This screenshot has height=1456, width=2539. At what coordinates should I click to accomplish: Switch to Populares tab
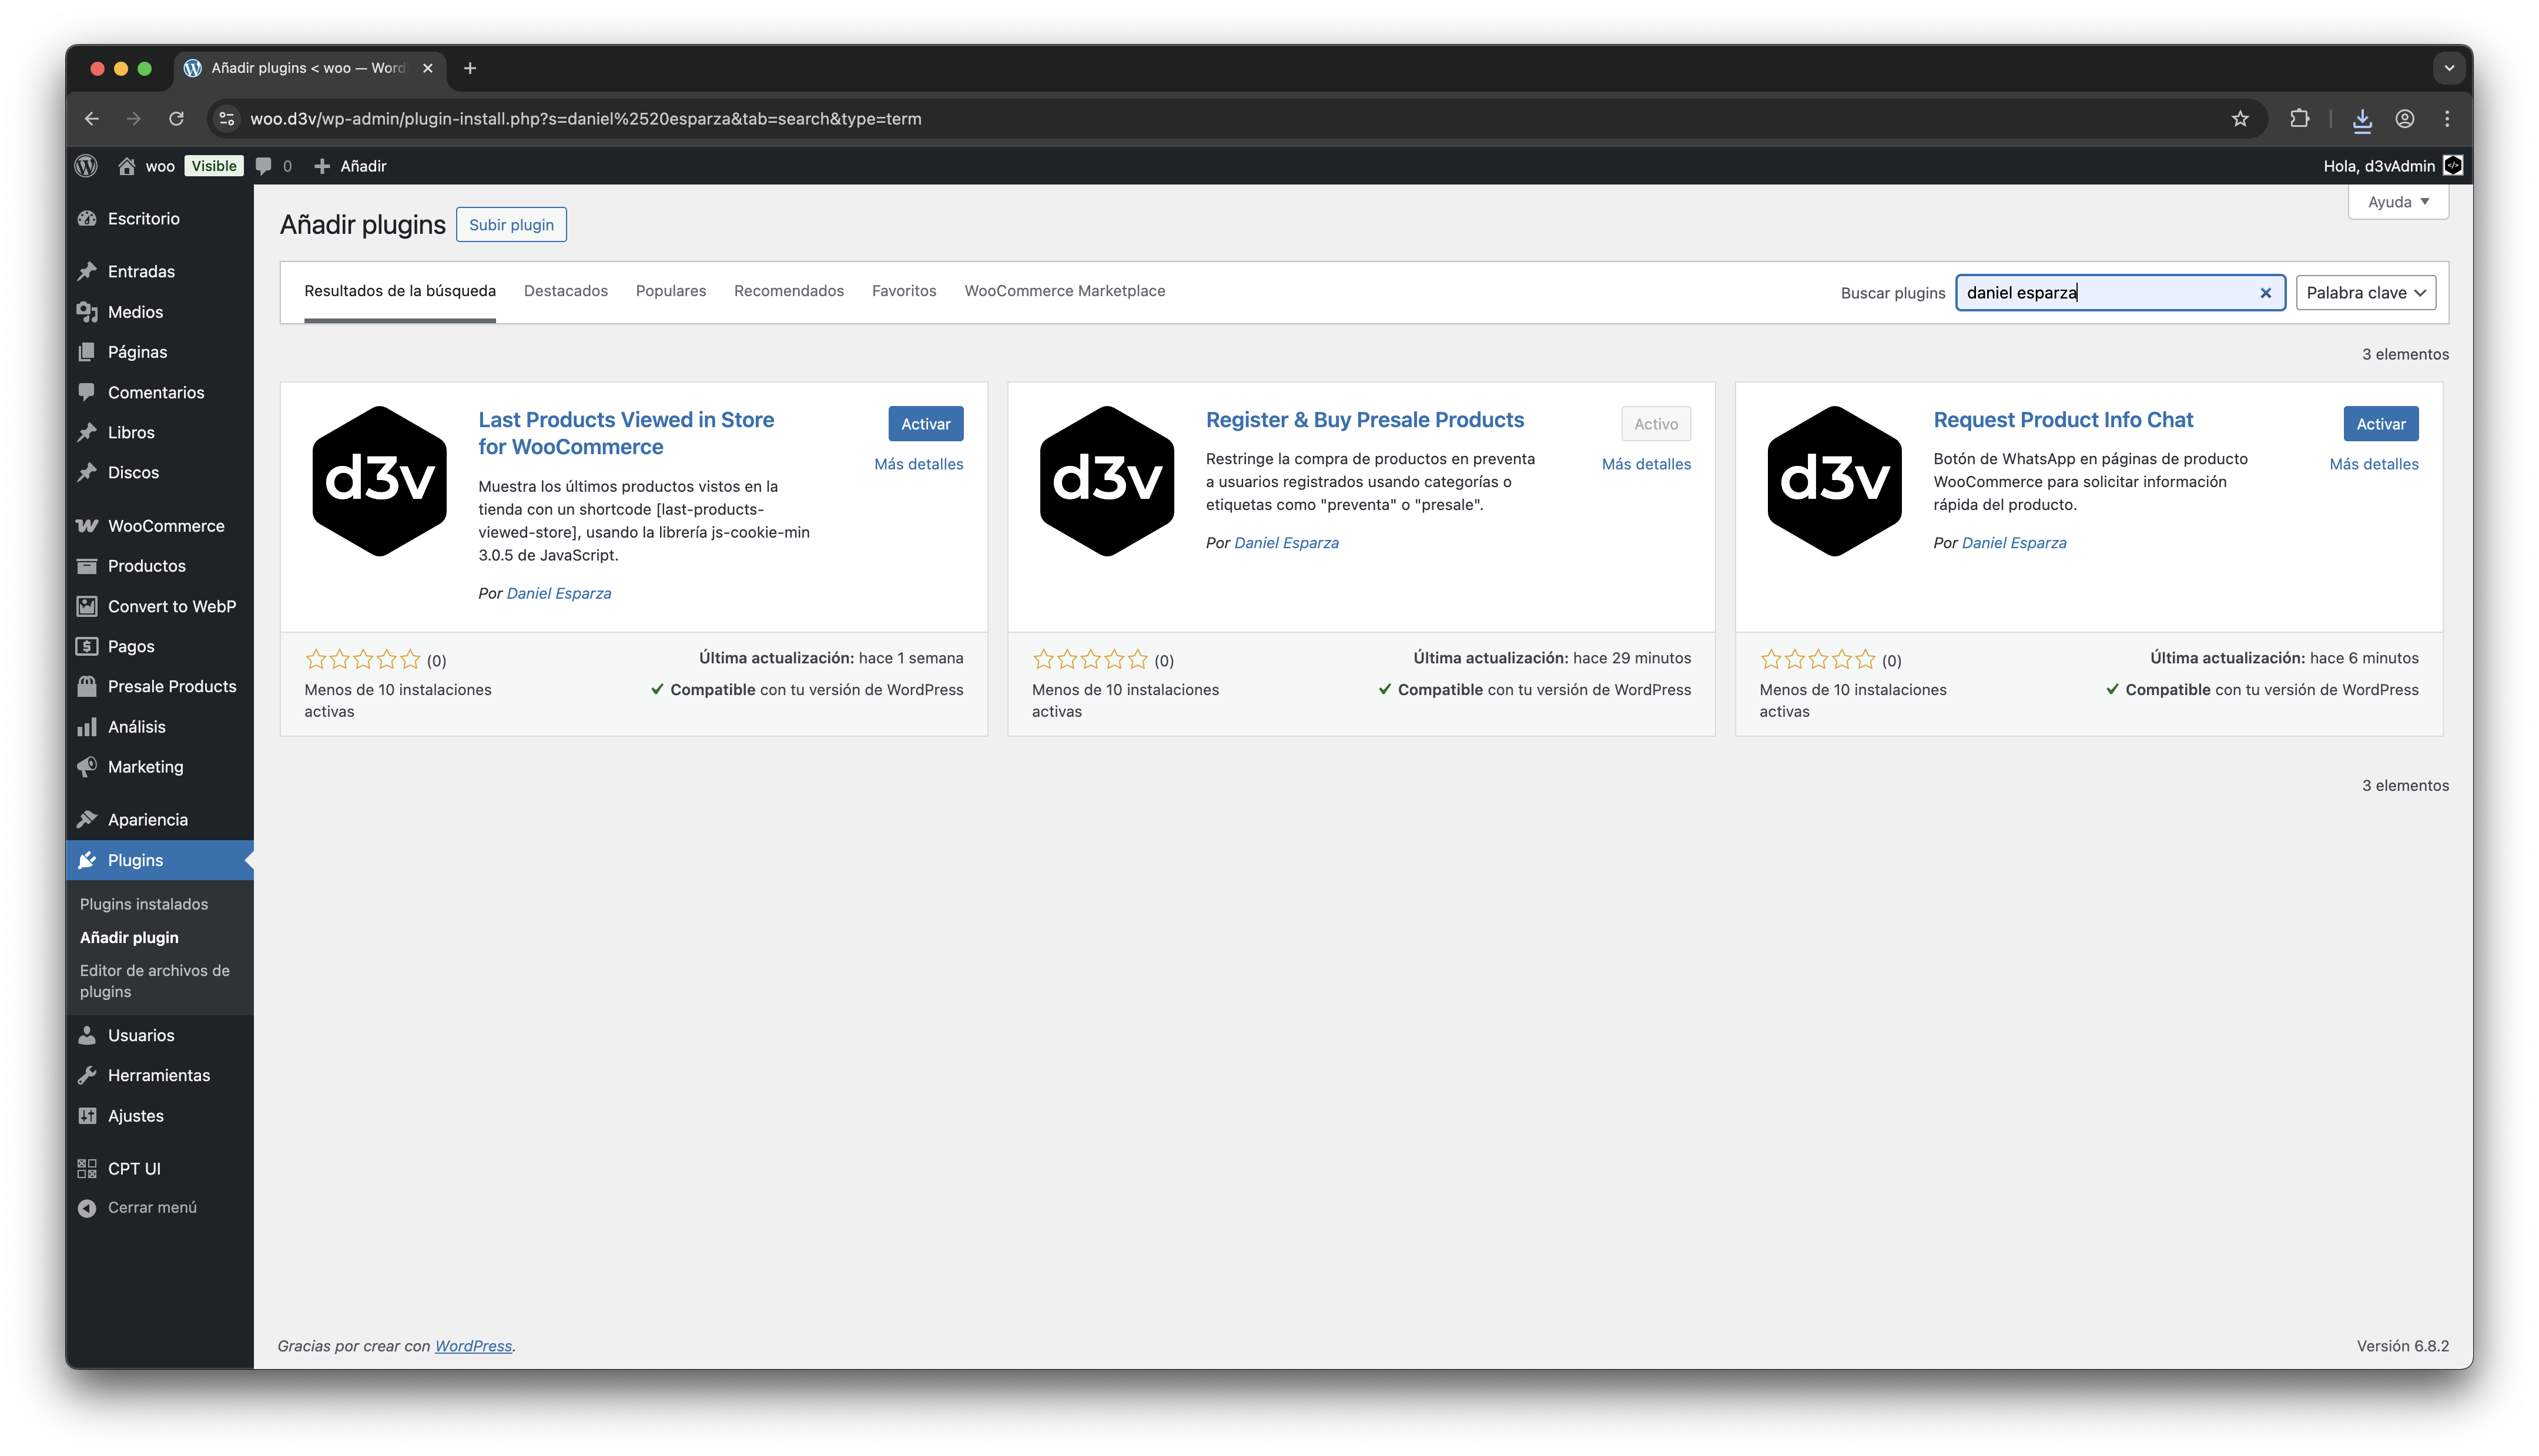(671, 291)
